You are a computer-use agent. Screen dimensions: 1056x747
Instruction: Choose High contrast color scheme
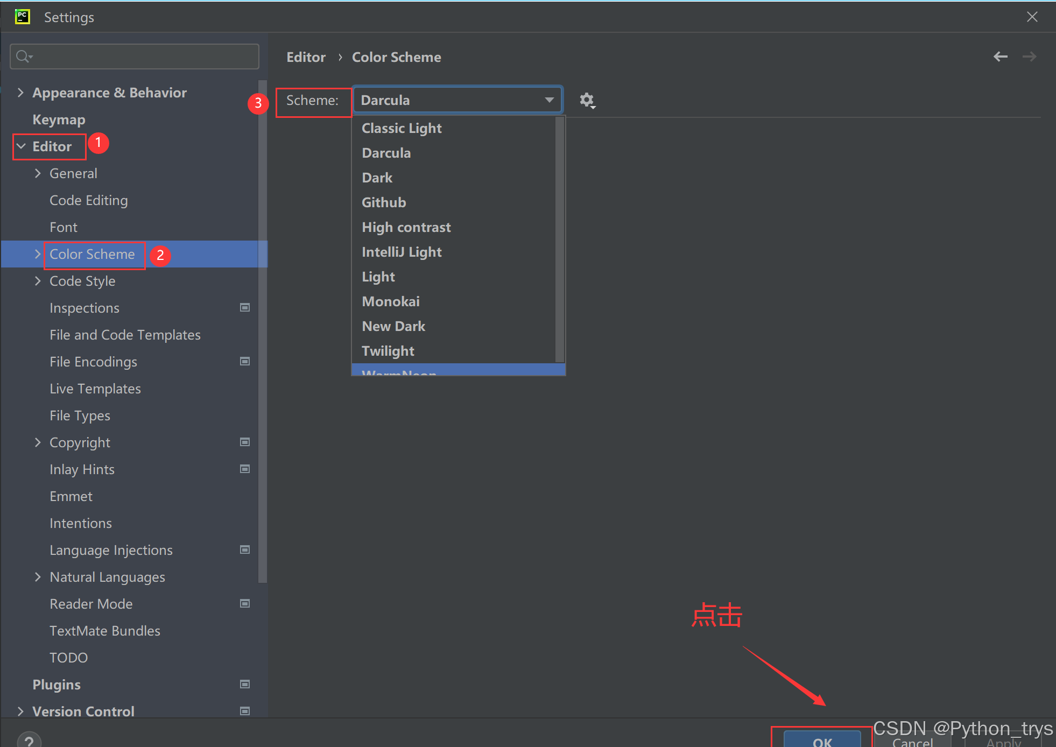[x=406, y=227]
